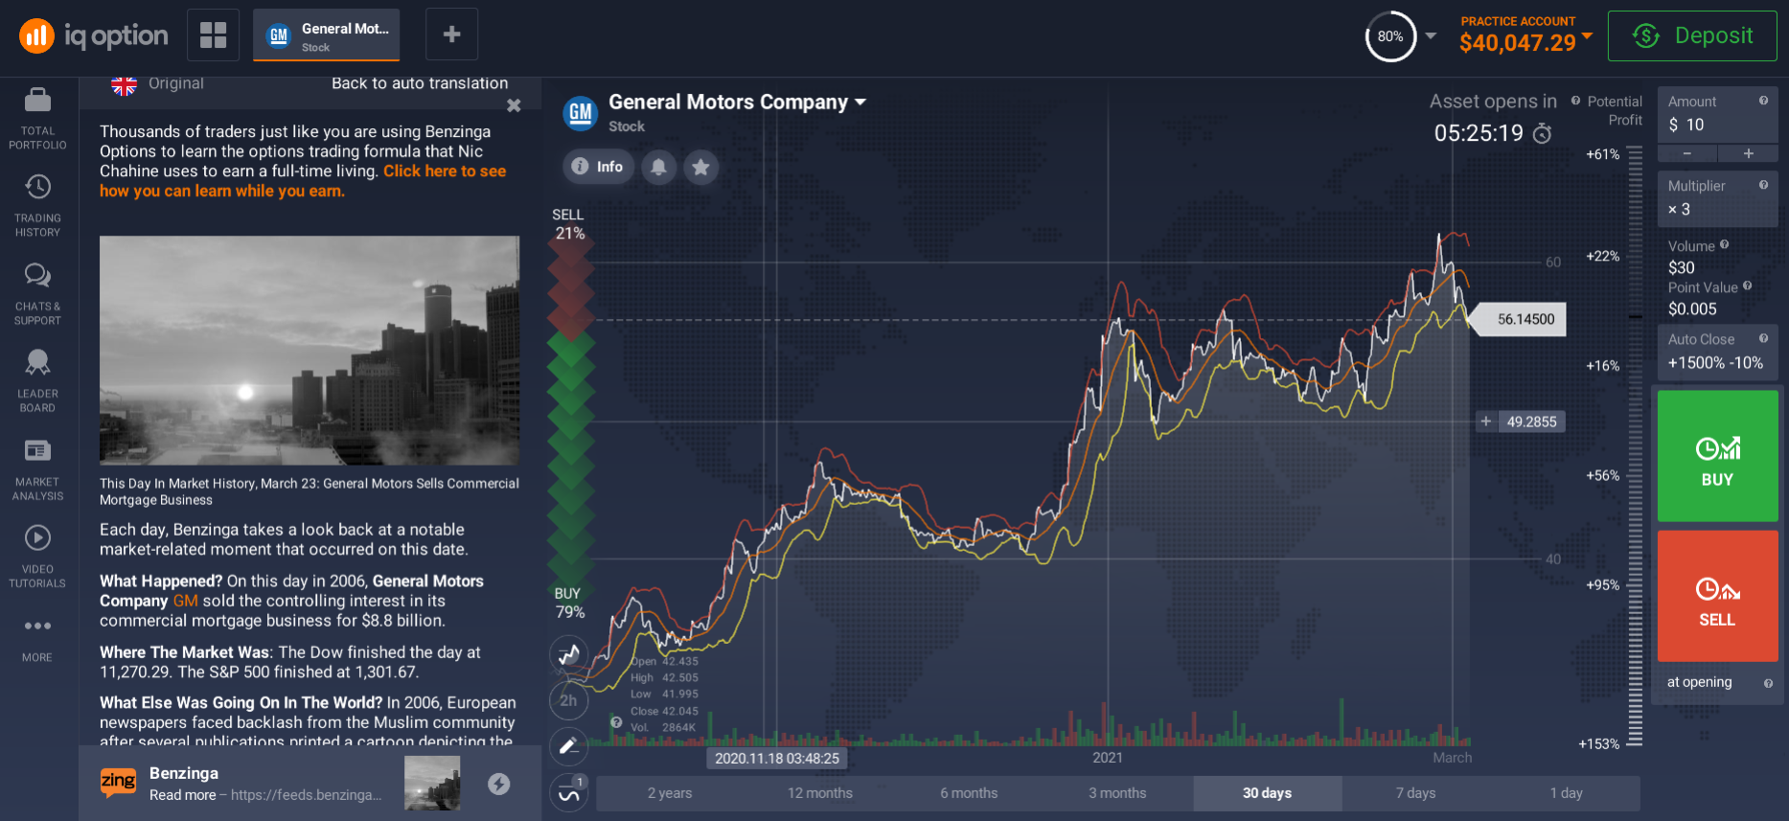This screenshot has width=1789, height=821.
Task: Click the red SELL button
Action: tap(1717, 596)
